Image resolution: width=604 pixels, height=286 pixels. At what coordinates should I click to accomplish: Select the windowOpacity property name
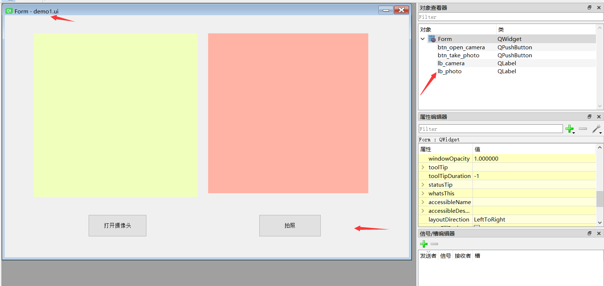click(449, 158)
